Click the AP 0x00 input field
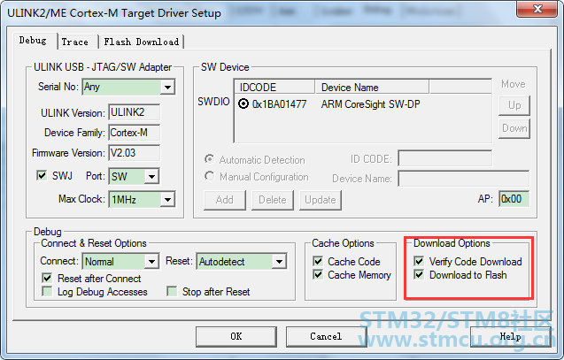The image size is (564, 360). click(514, 199)
